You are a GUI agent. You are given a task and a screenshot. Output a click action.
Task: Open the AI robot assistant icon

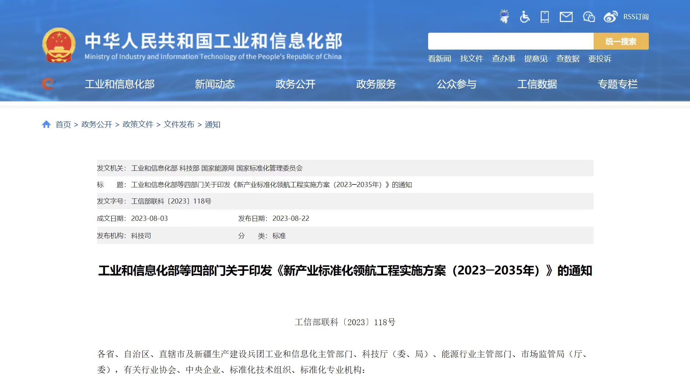[x=504, y=17]
